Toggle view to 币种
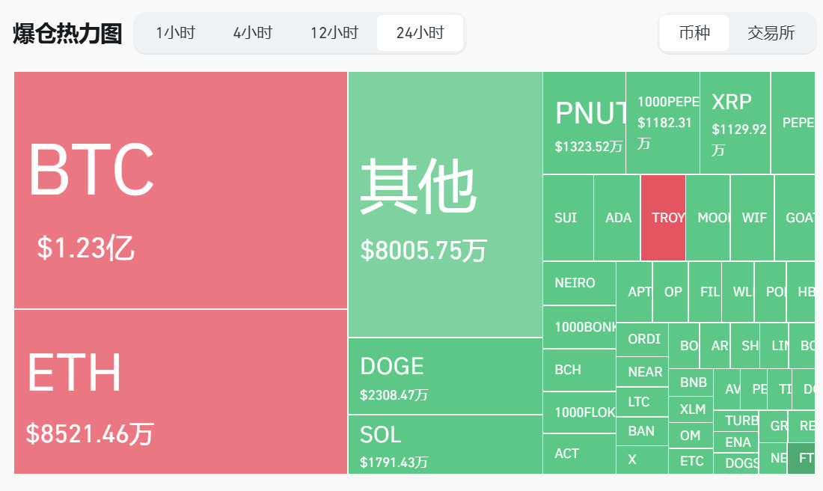 click(x=694, y=33)
